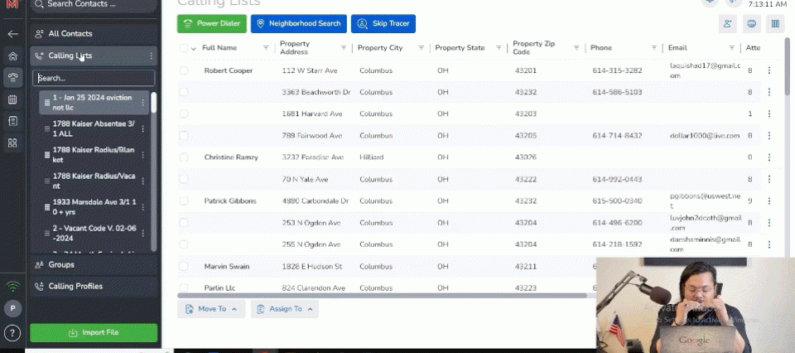Open the Assign To dropdown
Viewport: 795px width, 353px height.
[x=284, y=309]
